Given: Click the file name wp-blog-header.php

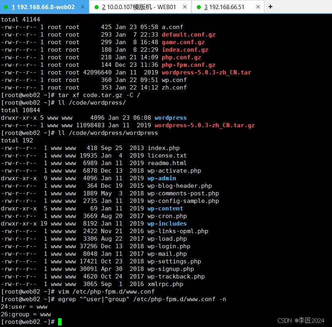Looking at the screenshot, I should (x=180, y=186).
